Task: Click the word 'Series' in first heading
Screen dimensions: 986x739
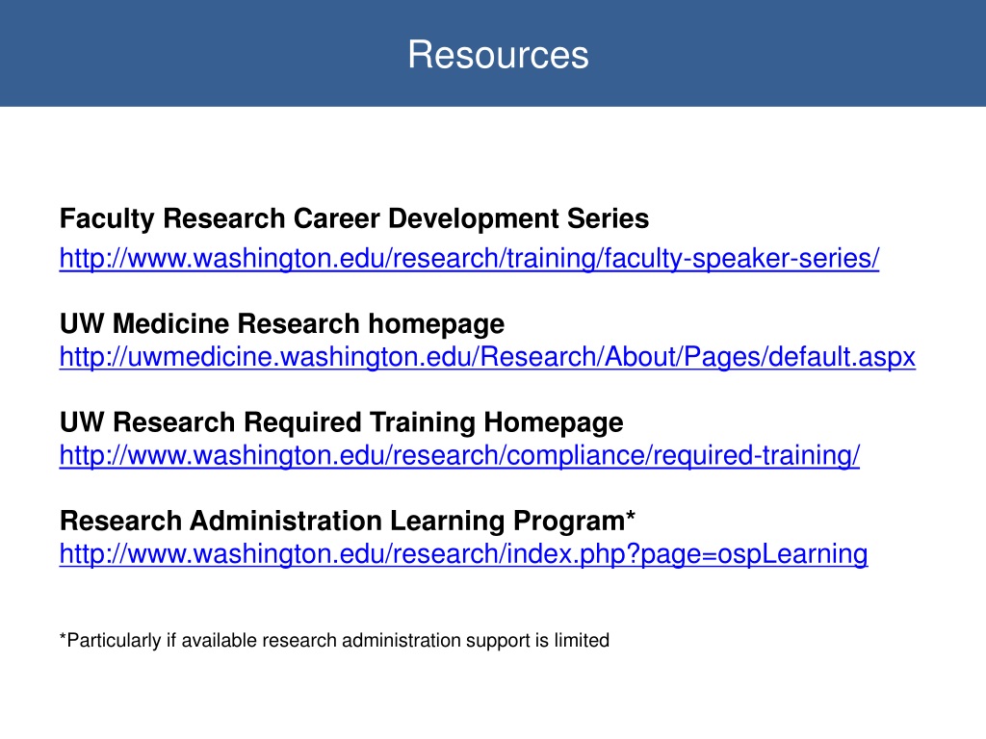Action: click(609, 218)
